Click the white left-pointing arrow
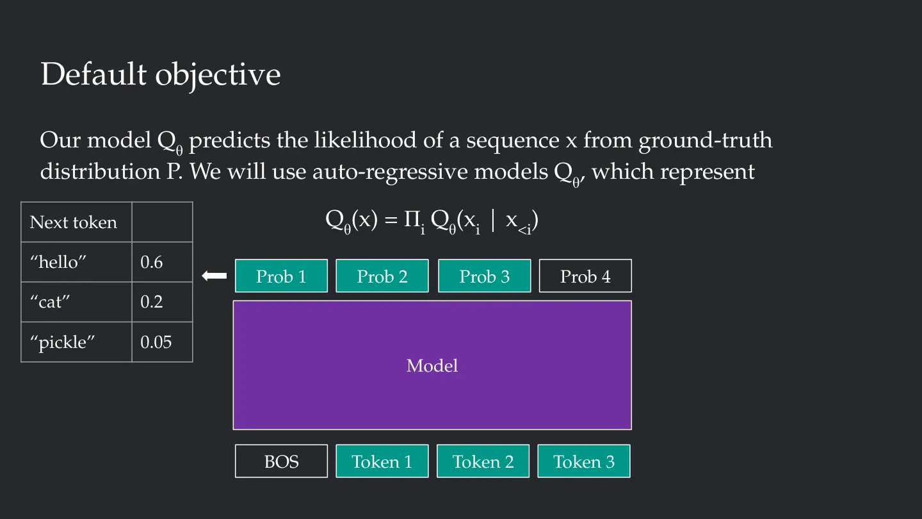The width and height of the screenshot is (922, 519). (214, 276)
